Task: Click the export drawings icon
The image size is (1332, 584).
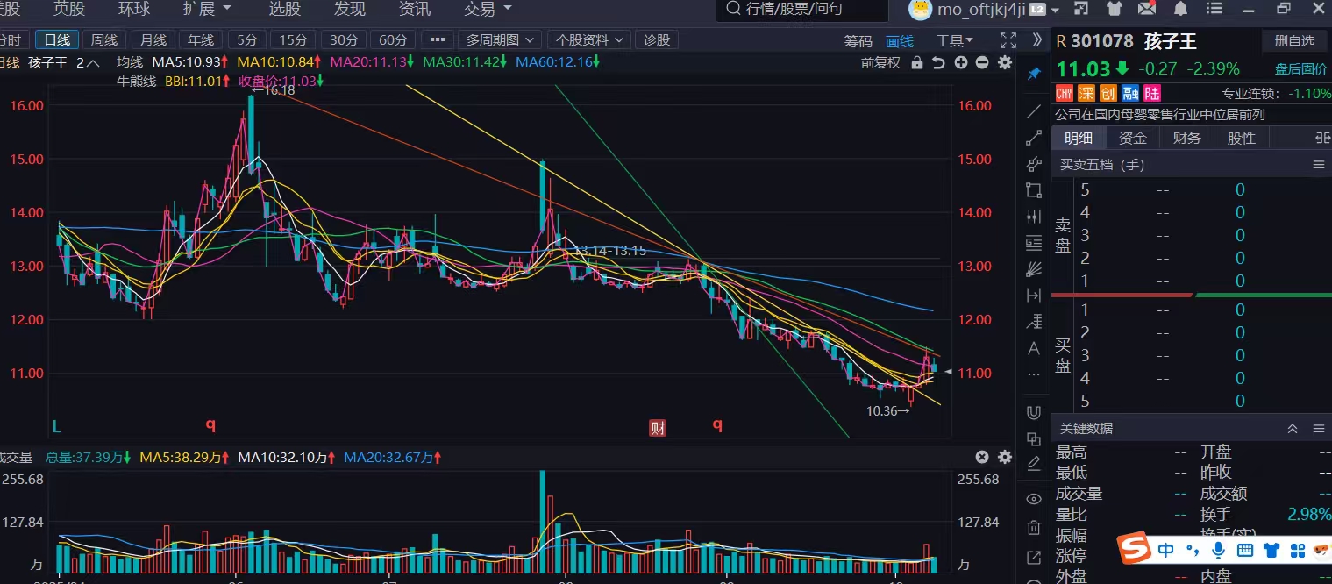Action: 1034,557
